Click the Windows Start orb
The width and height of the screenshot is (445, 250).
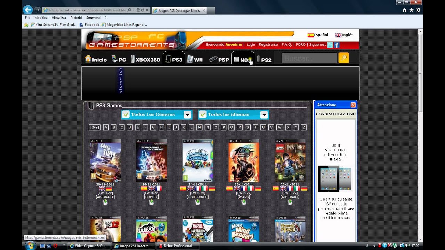(x=30, y=245)
